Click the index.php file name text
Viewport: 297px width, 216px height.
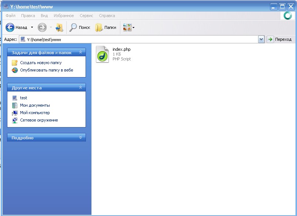click(x=121, y=49)
